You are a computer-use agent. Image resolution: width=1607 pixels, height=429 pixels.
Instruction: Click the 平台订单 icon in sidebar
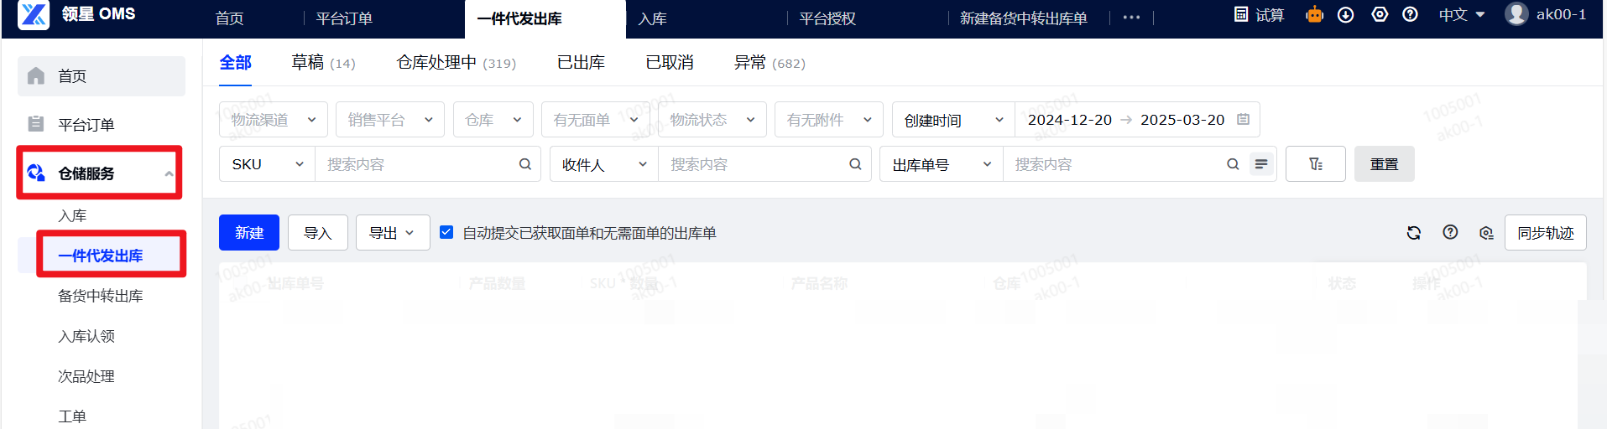(36, 124)
